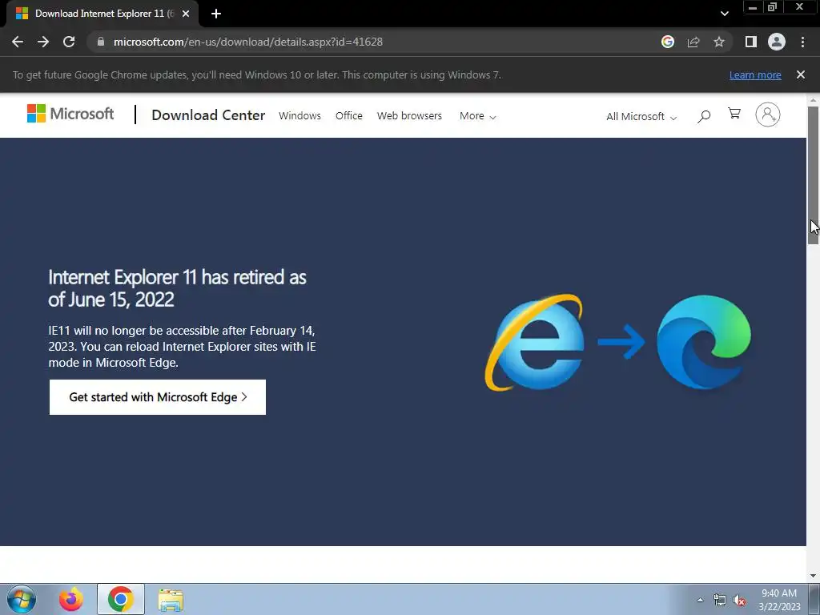Open the Download Center link
The width and height of the screenshot is (820, 615).
[208, 115]
